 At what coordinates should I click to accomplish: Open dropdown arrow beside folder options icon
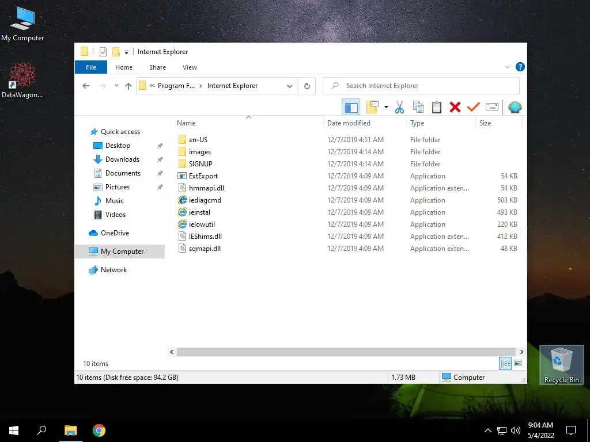point(386,107)
